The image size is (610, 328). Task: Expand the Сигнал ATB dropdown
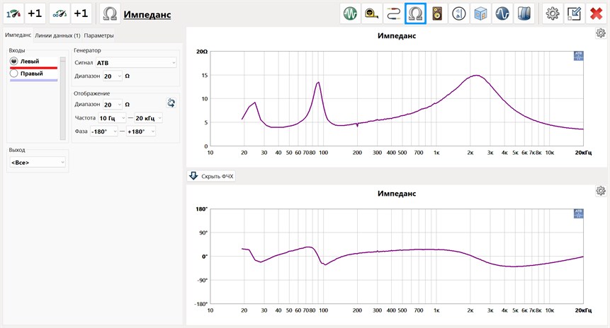point(135,63)
